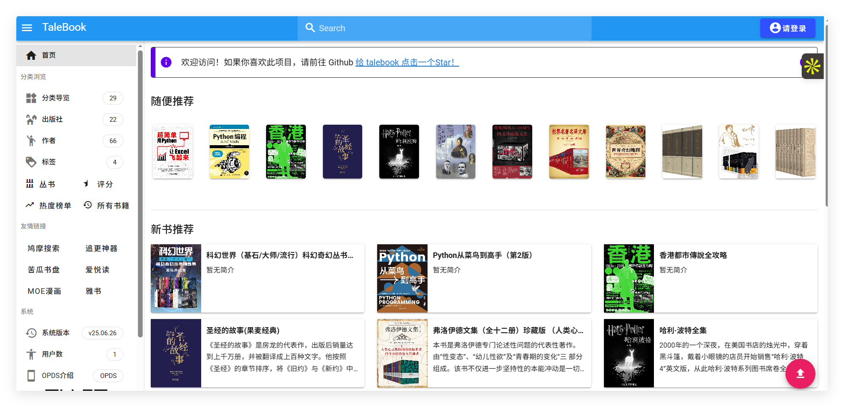Image resolution: width=844 pixels, height=407 pixels.
Task: Click the 请登录 login button
Action: [x=788, y=28]
